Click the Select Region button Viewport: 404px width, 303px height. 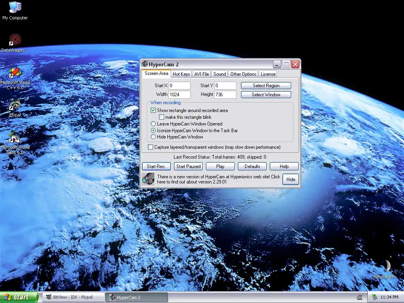click(x=266, y=86)
